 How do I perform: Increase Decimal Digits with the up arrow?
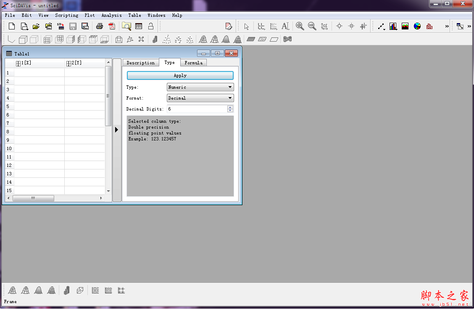[230, 107]
